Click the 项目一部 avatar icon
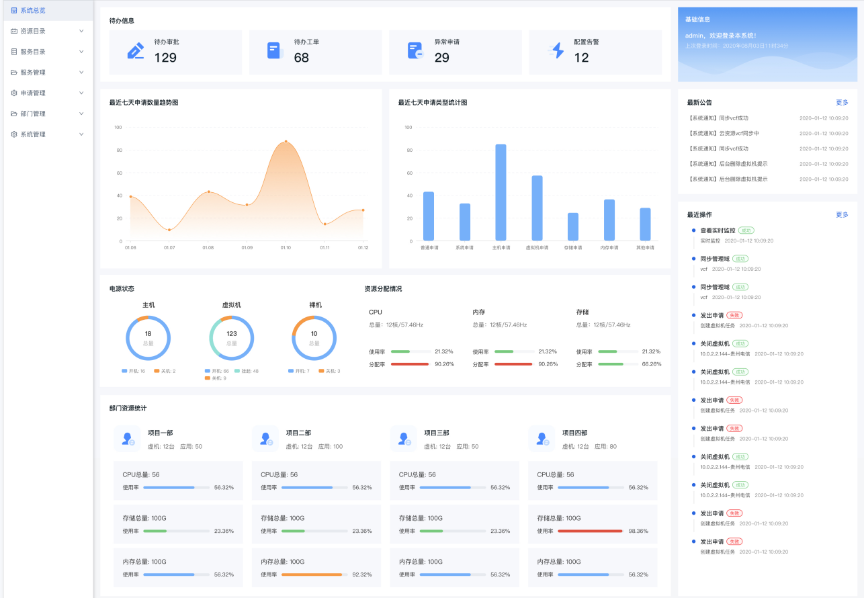The image size is (864, 598). [127, 439]
